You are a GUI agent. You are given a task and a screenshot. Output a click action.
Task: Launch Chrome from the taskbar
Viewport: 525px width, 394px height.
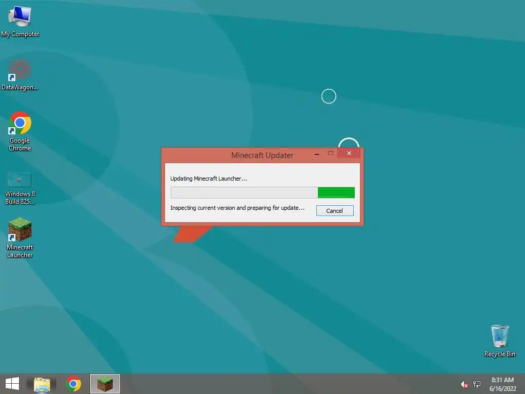point(74,384)
